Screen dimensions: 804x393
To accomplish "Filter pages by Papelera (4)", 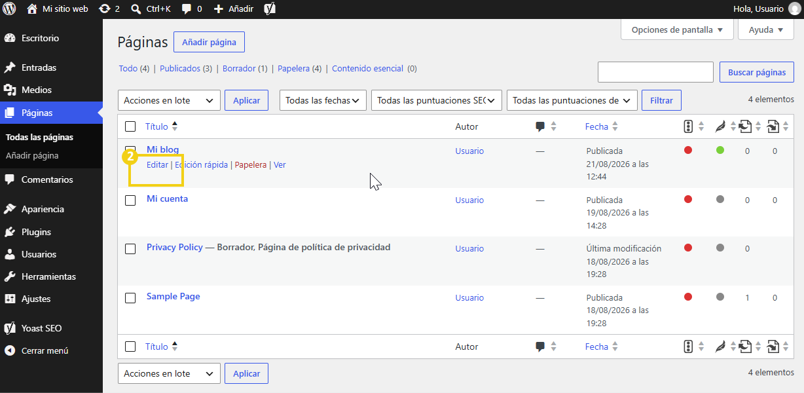I will (x=299, y=68).
